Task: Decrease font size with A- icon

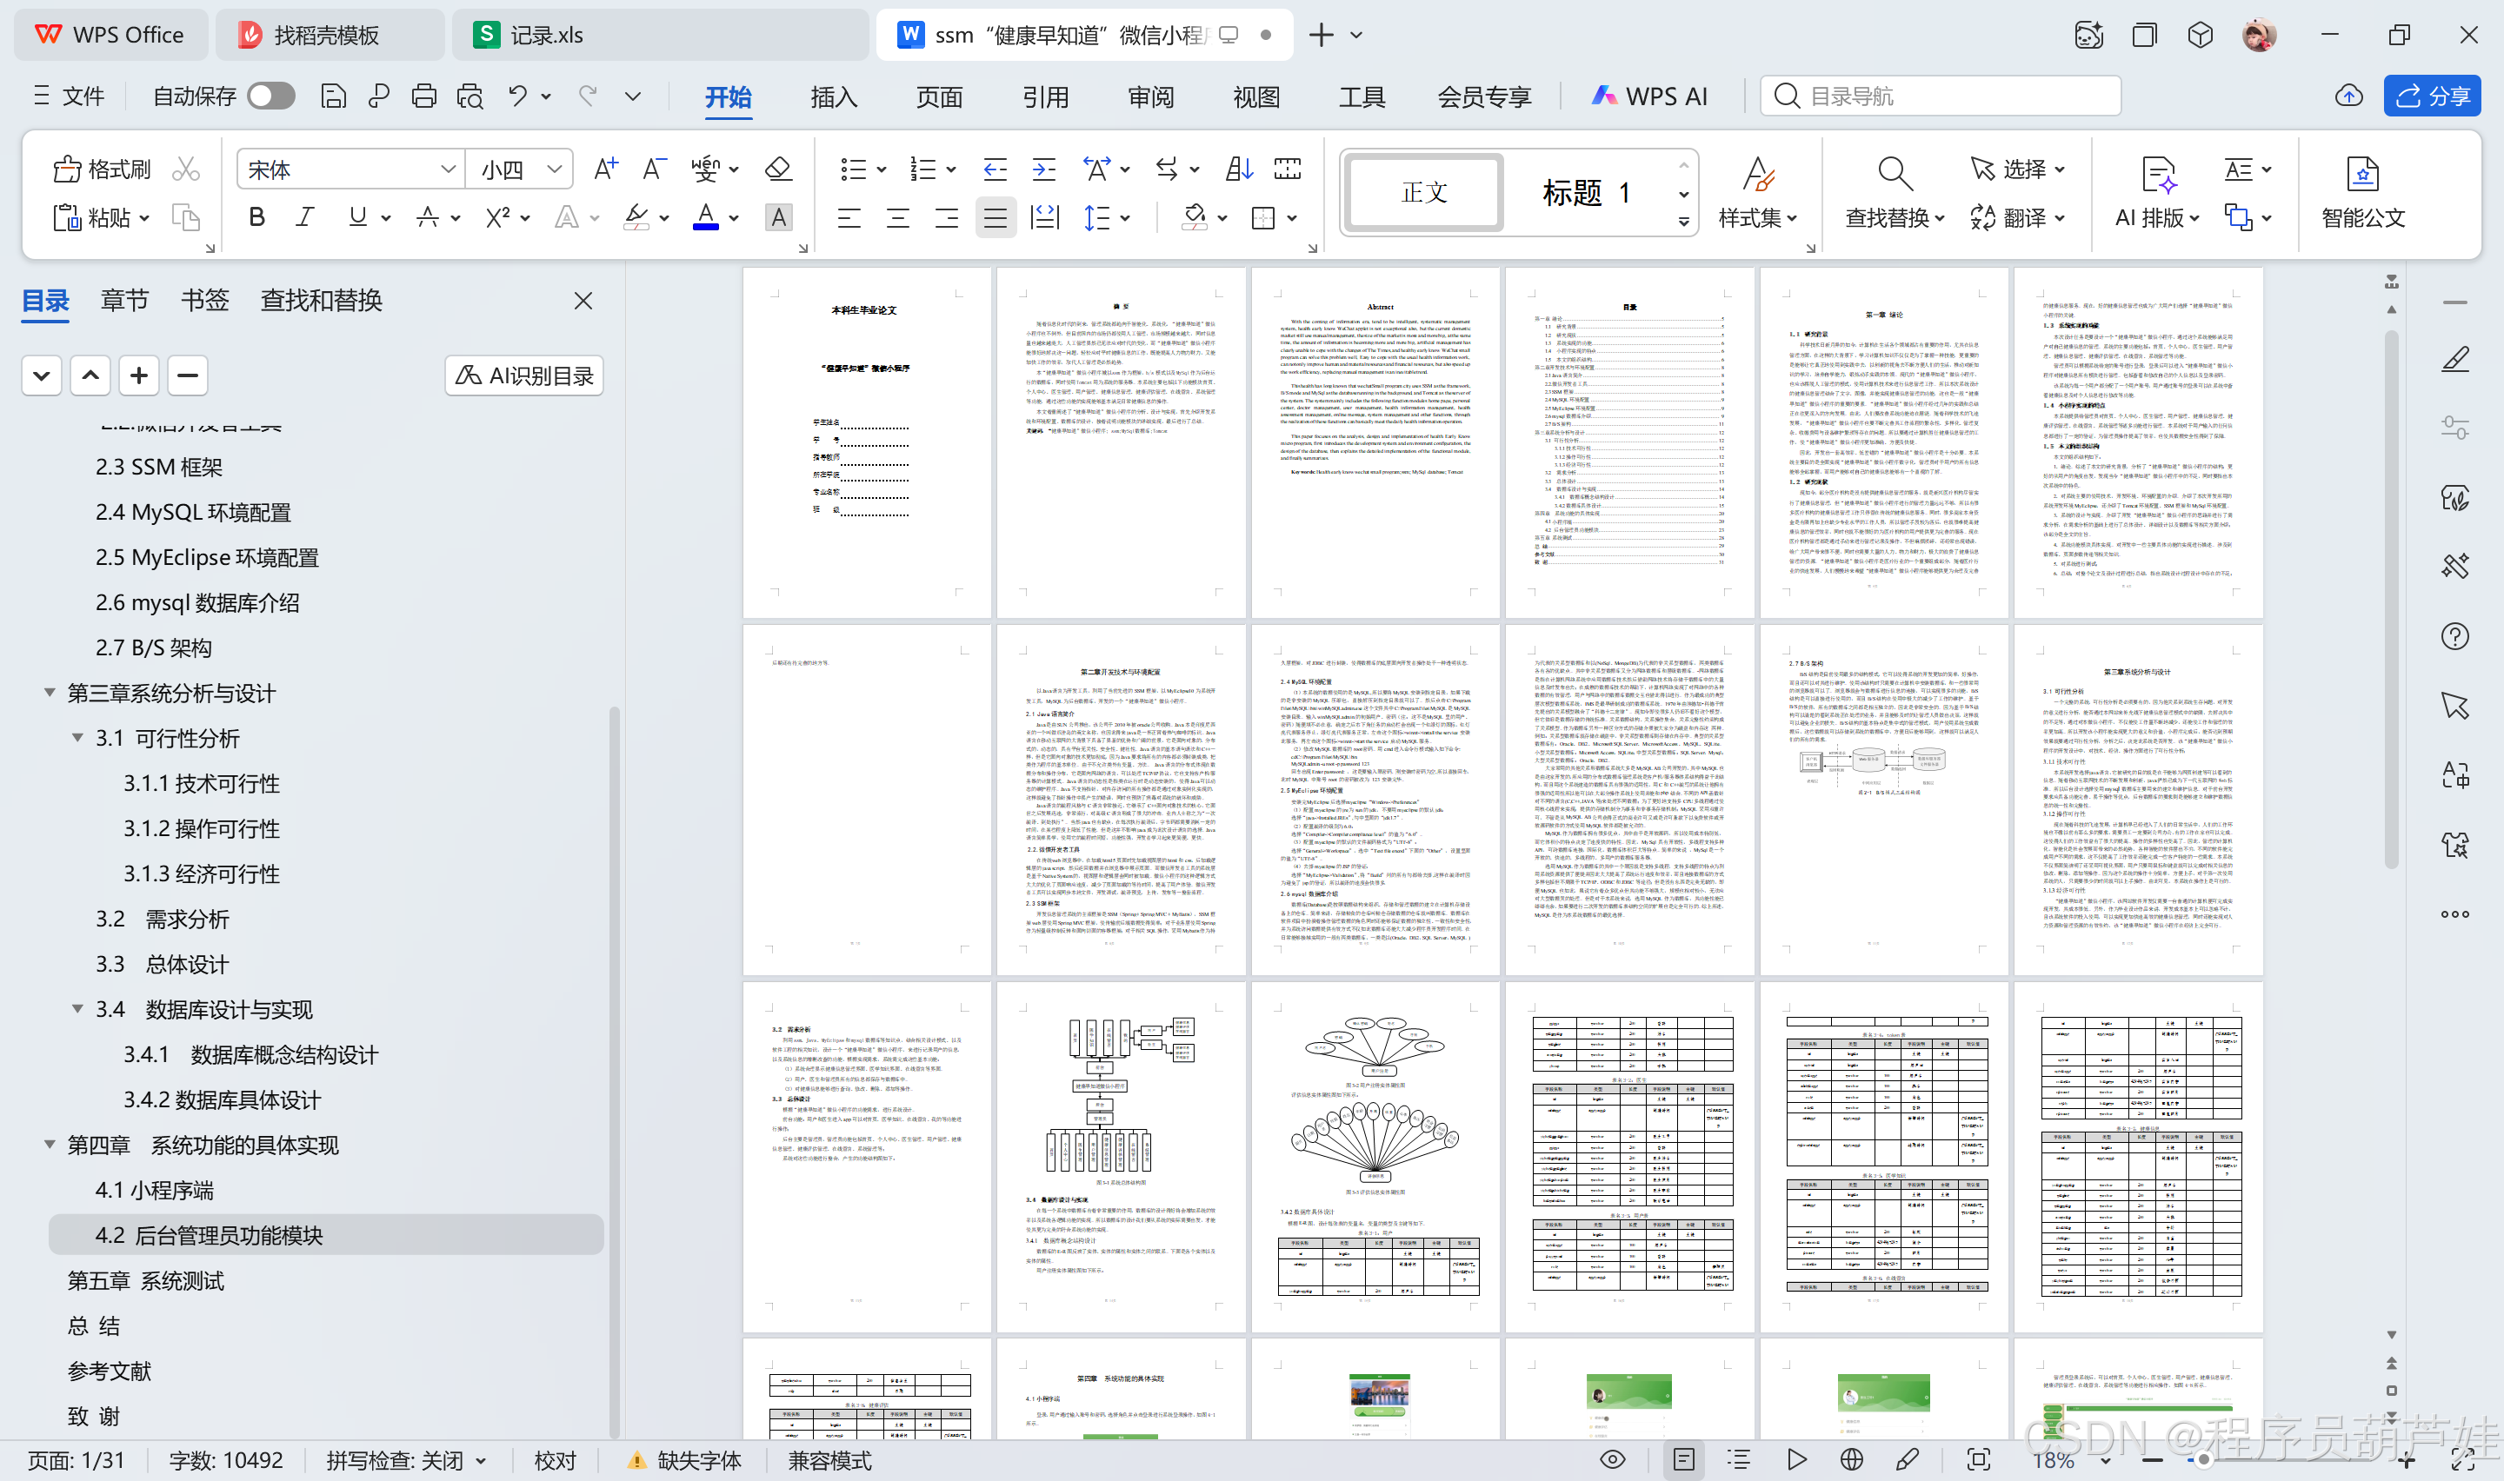Action: click(x=654, y=169)
